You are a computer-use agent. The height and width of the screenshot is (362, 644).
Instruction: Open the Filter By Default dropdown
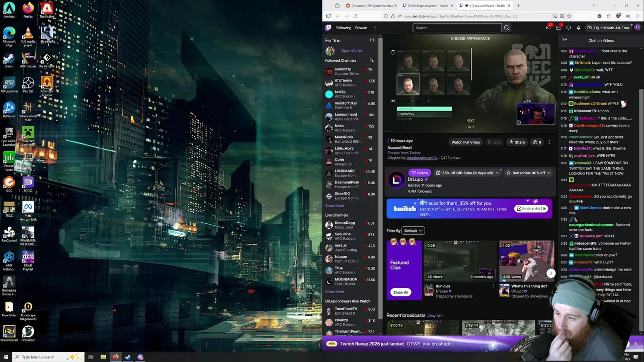pos(413,231)
